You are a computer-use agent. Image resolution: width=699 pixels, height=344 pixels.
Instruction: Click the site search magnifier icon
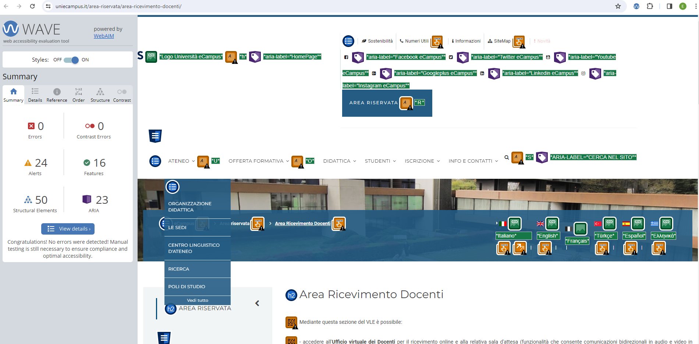pos(507,157)
